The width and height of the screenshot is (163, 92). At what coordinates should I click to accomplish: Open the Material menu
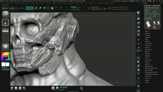tap(55, 3)
